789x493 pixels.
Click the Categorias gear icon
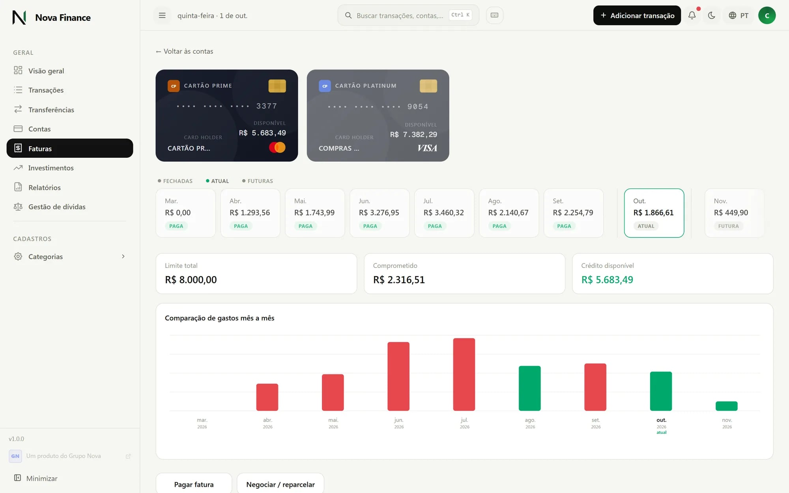point(18,256)
